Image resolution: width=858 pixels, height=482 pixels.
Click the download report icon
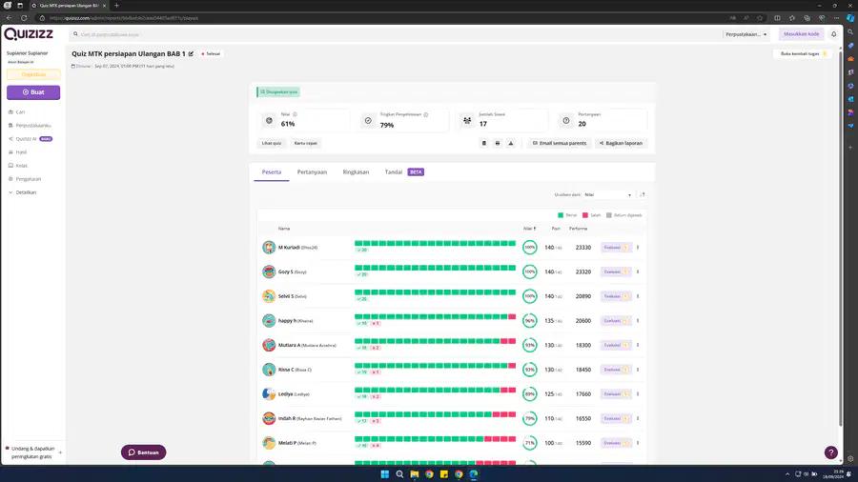[511, 143]
